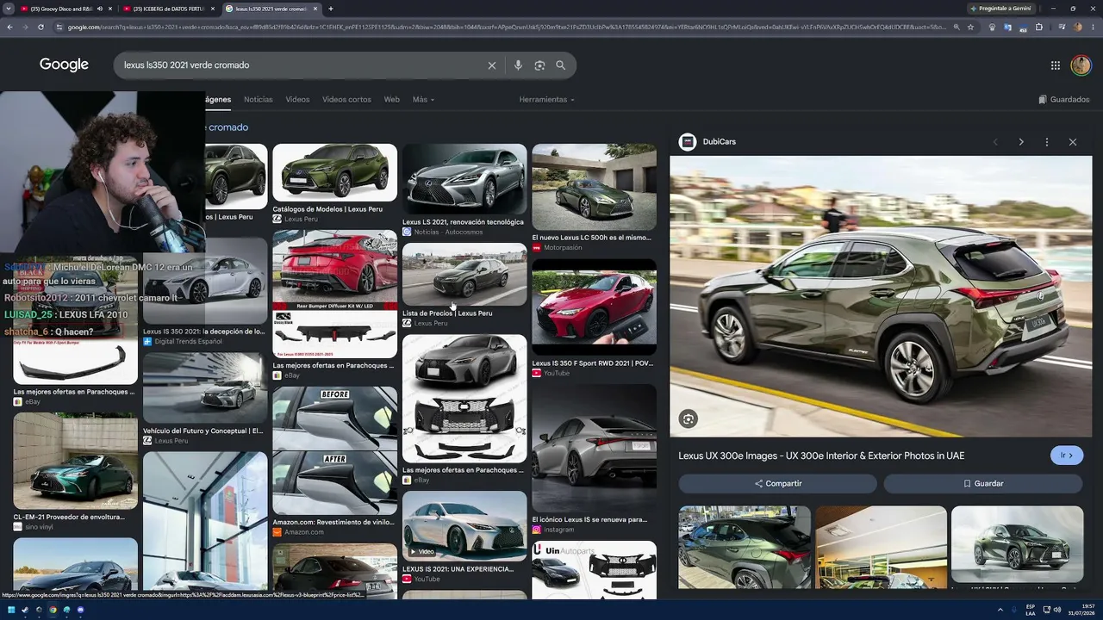Image resolution: width=1103 pixels, height=620 pixels.
Task: Mute the Groovy Disco tab audio
Action: (x=100, y=9)
